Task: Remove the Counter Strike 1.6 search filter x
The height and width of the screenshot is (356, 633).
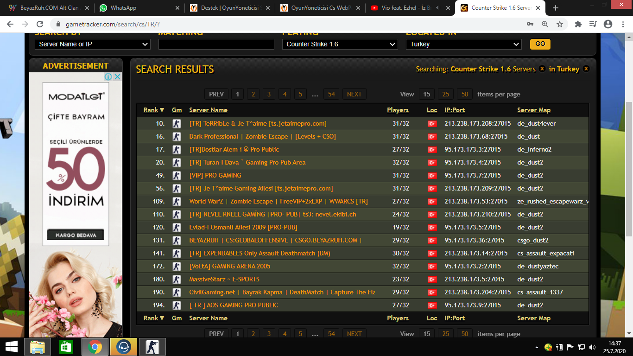Action: tap(542, 69)
